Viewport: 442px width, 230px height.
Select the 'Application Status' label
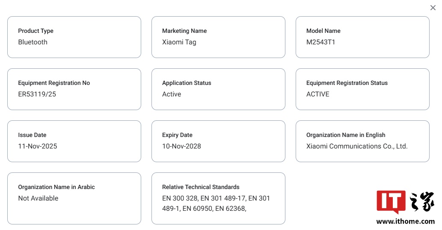(187, 83)
